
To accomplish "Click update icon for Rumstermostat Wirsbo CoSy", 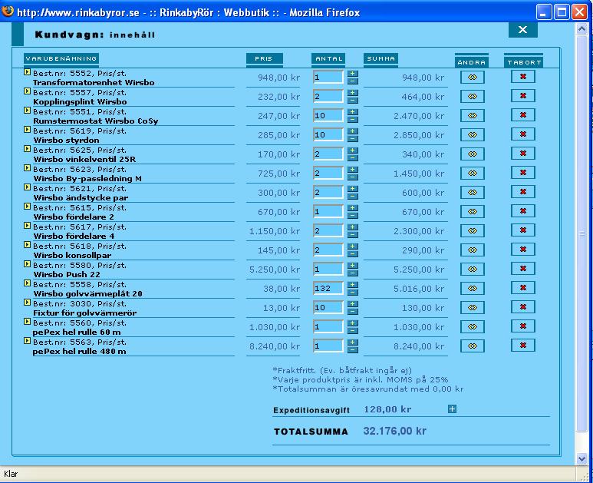I will coord(473,115).
